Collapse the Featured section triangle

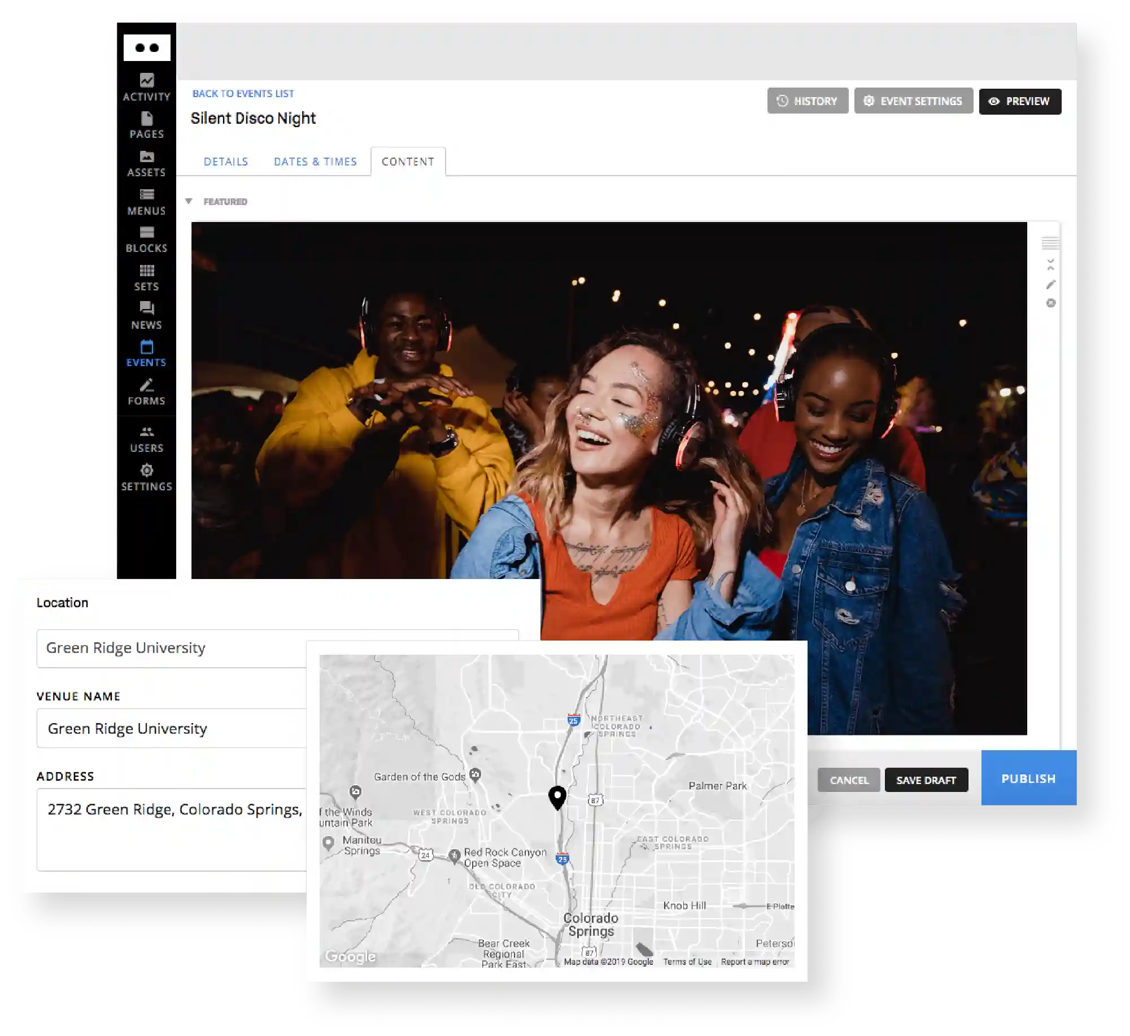189,202
